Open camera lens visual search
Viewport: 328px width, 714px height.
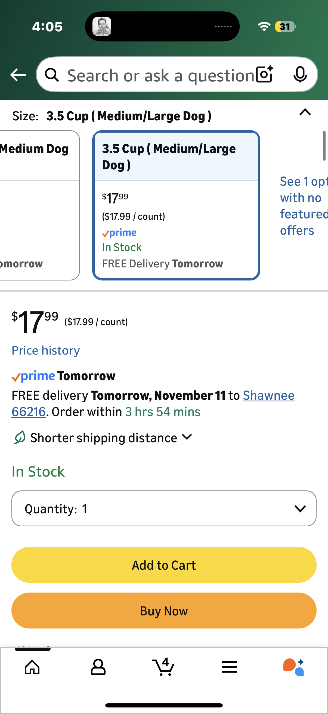point(264,74)
